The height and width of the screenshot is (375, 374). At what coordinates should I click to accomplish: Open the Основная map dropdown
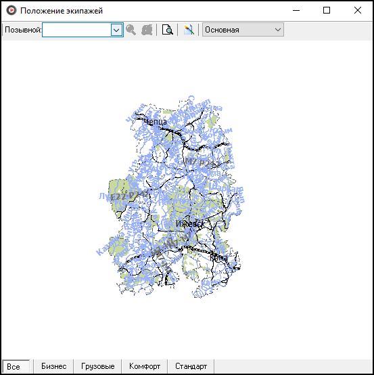(x=243, y=30)
